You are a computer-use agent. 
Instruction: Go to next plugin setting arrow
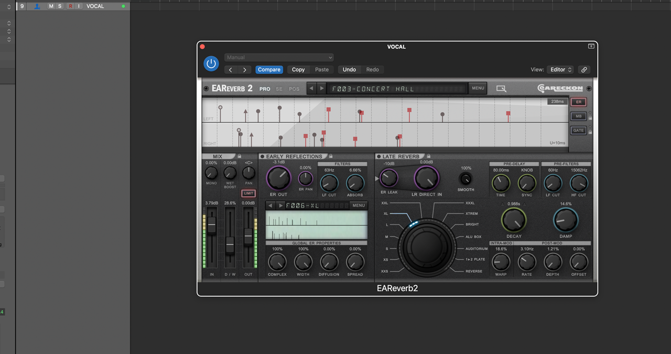[x=244, y=70]
